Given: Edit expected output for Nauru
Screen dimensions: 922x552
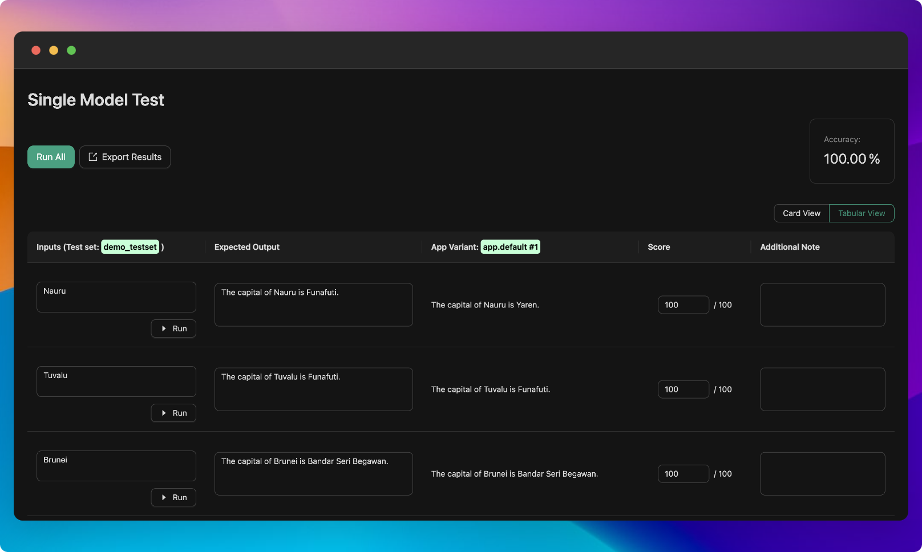Looking at the screenshot, I should point(314,305).
